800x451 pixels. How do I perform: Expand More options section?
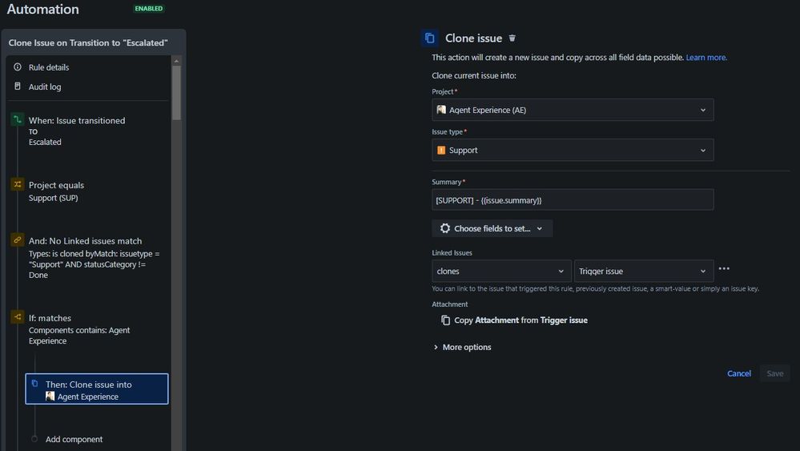(462, 347)
